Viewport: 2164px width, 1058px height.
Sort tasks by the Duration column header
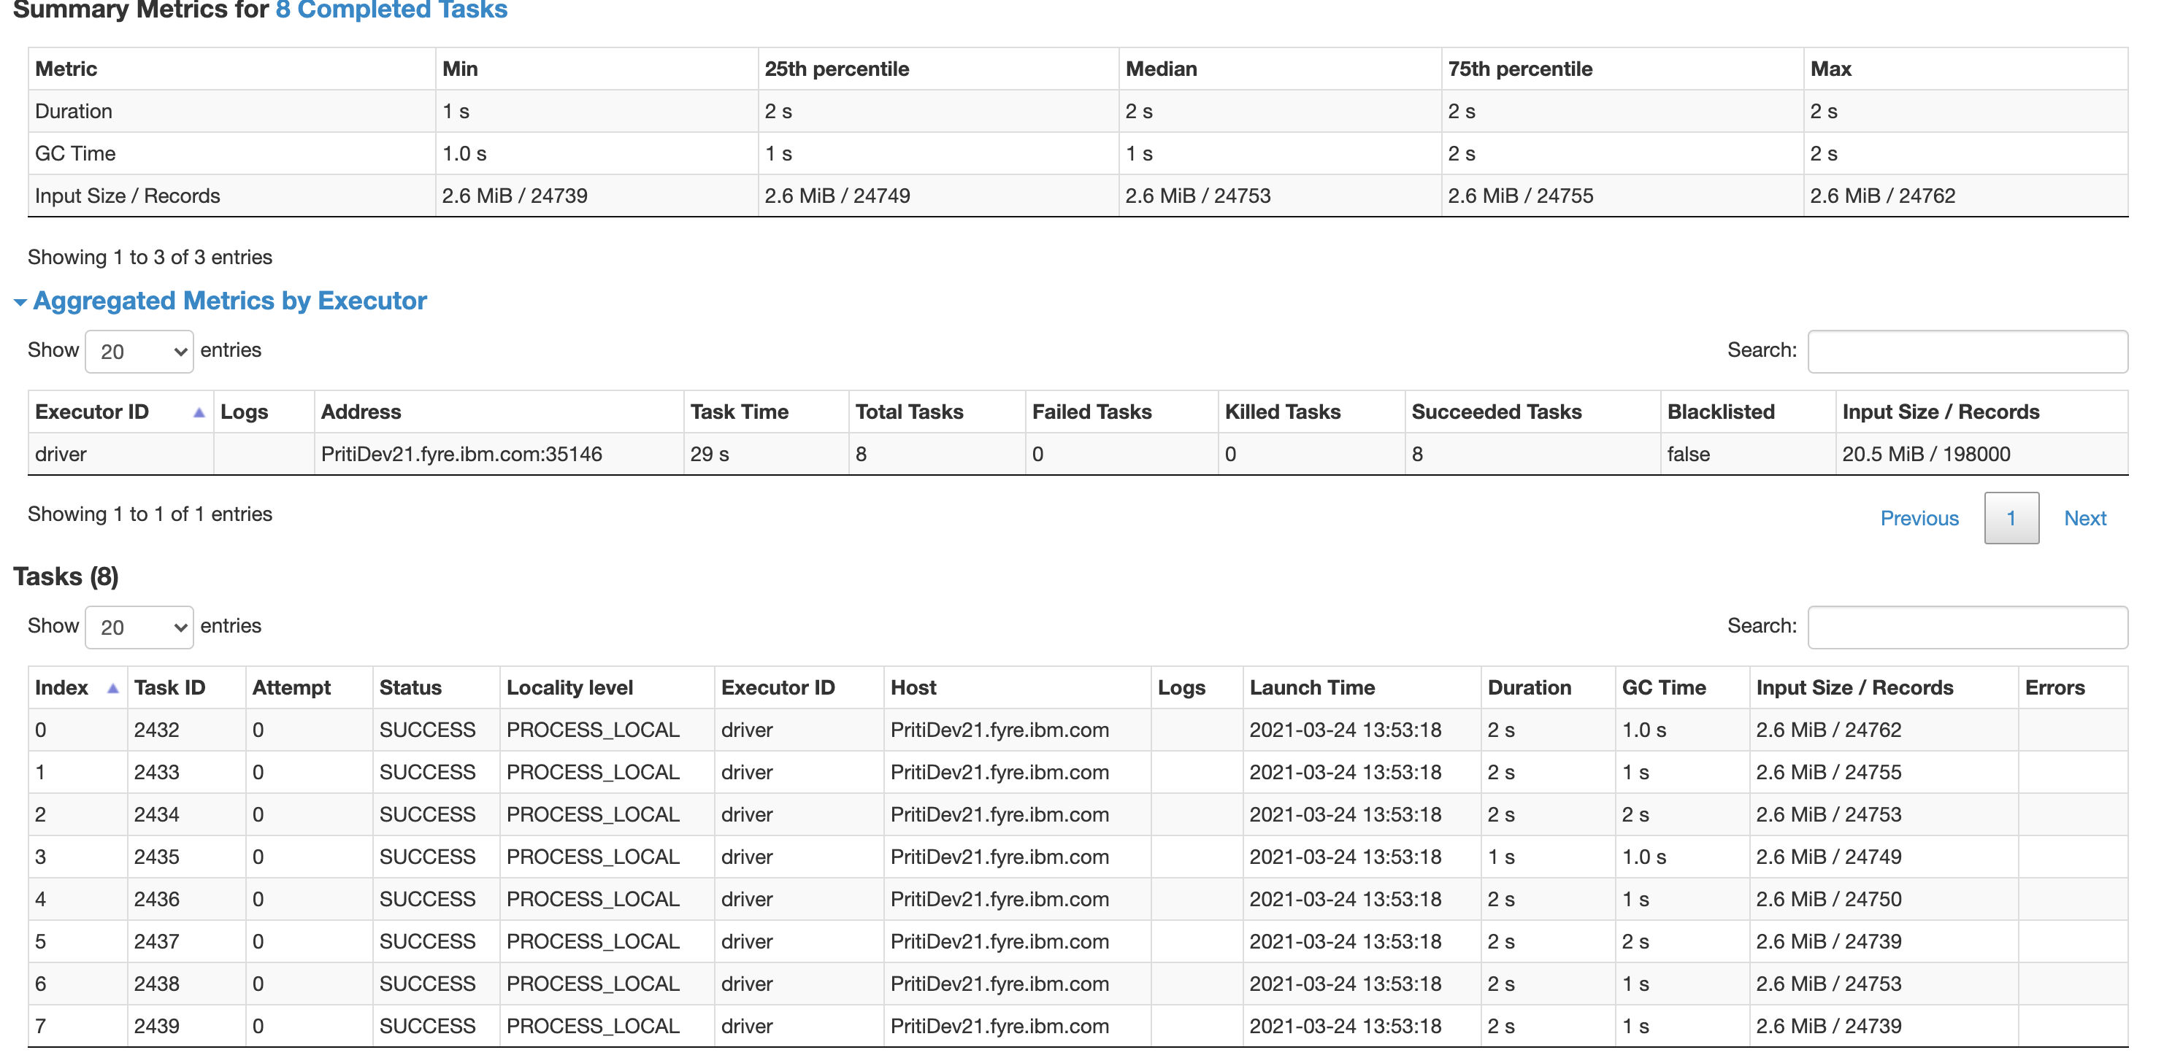[1530, 687]
